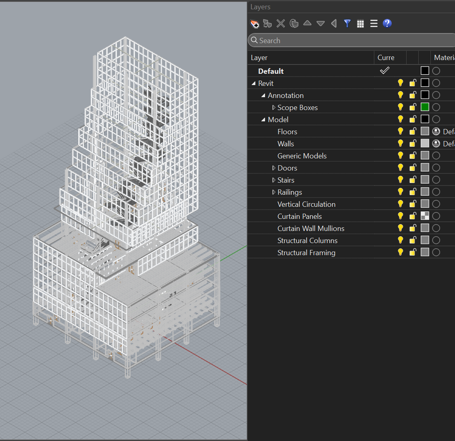The width and height of the screenshot is (455, 441).
Task: Expand the Stairs layer
Action: [x=274, y=179]
